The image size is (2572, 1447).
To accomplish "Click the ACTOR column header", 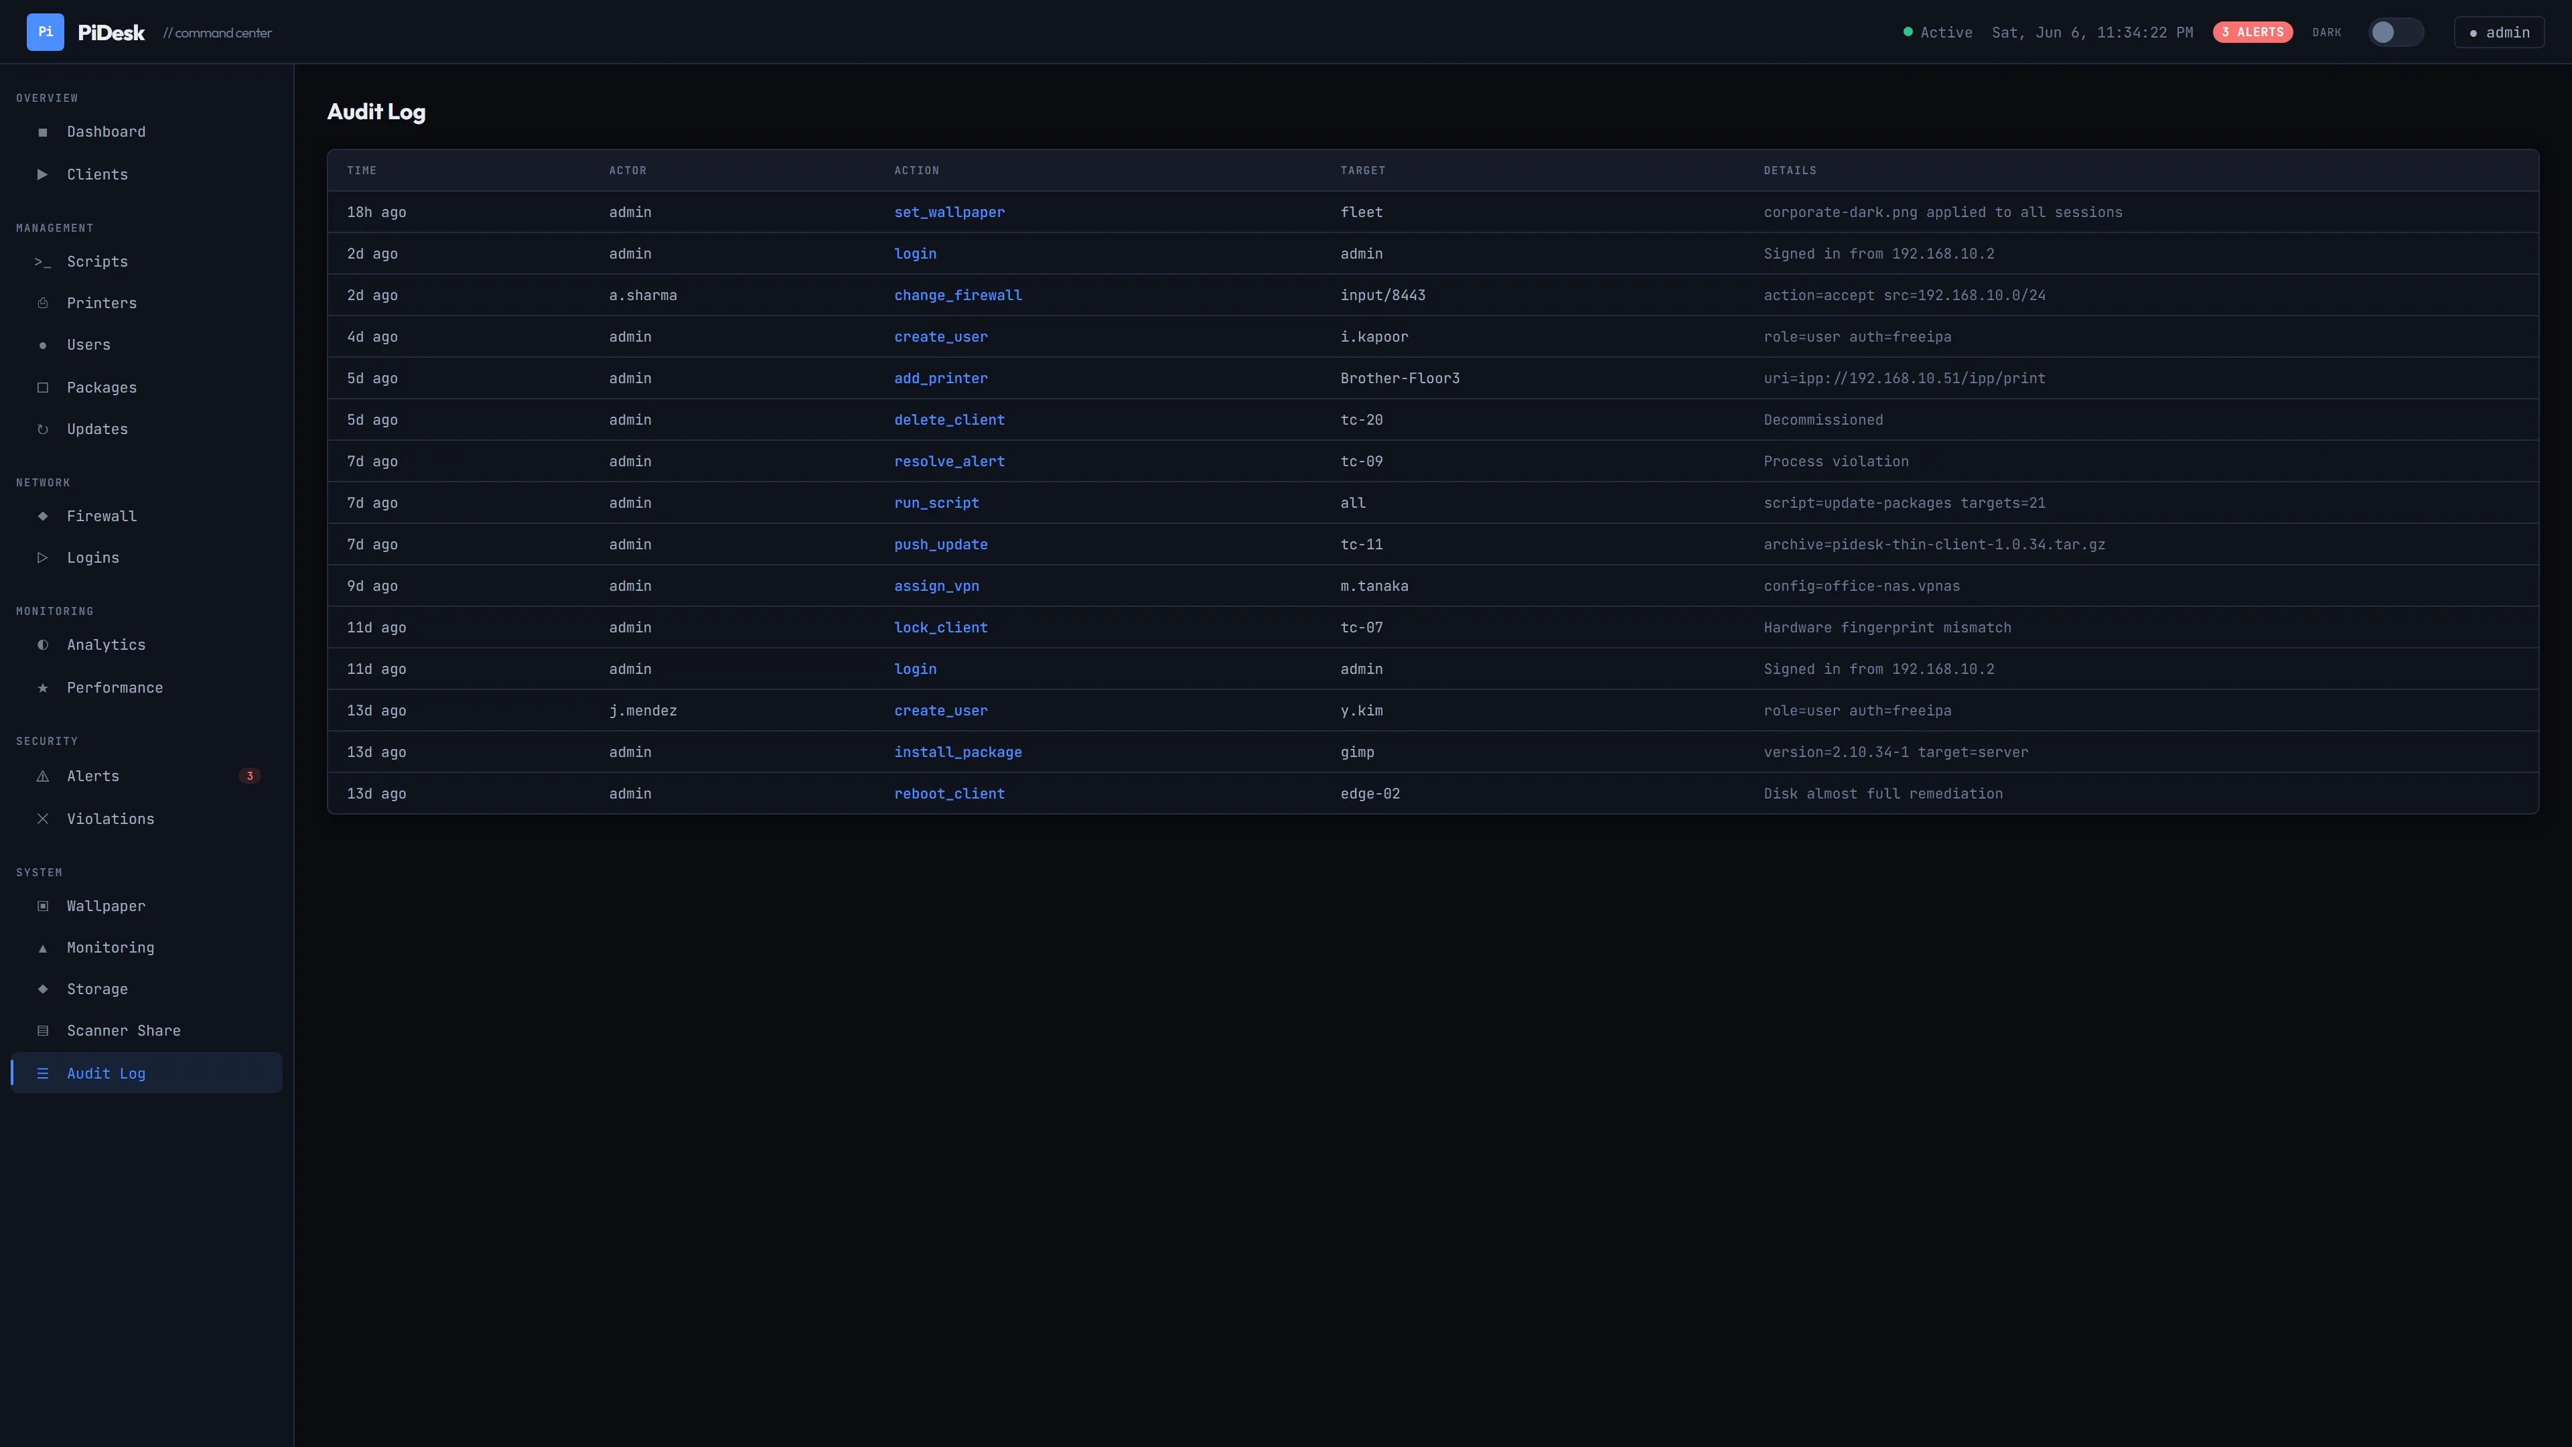I will coord(628,171).
